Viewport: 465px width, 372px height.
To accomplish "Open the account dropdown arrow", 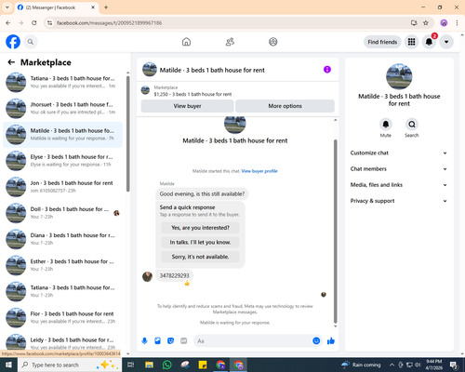I will [446, 42].
